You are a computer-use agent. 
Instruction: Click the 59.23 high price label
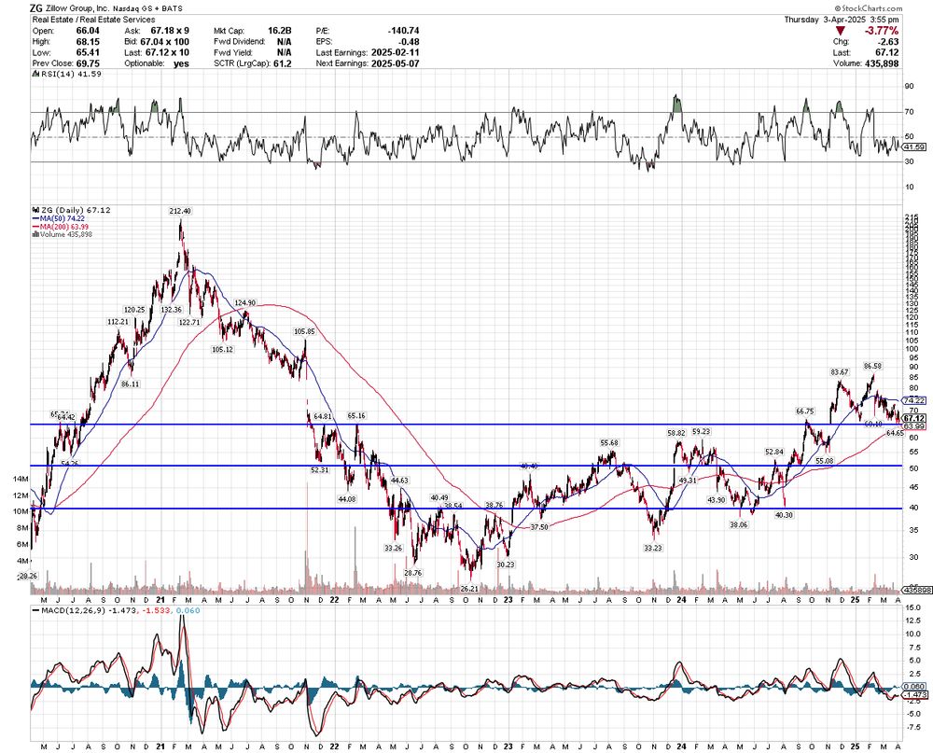point(702,432)
